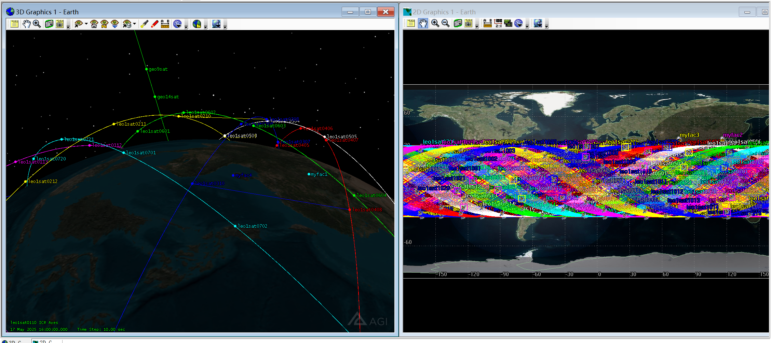Click the Orient From Top eye icon
771x343 pixels.
click(115, 24)
